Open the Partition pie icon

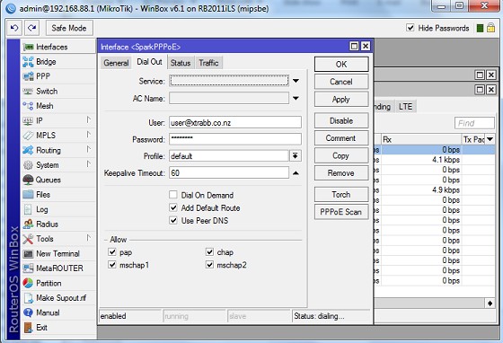coord(28,283)
